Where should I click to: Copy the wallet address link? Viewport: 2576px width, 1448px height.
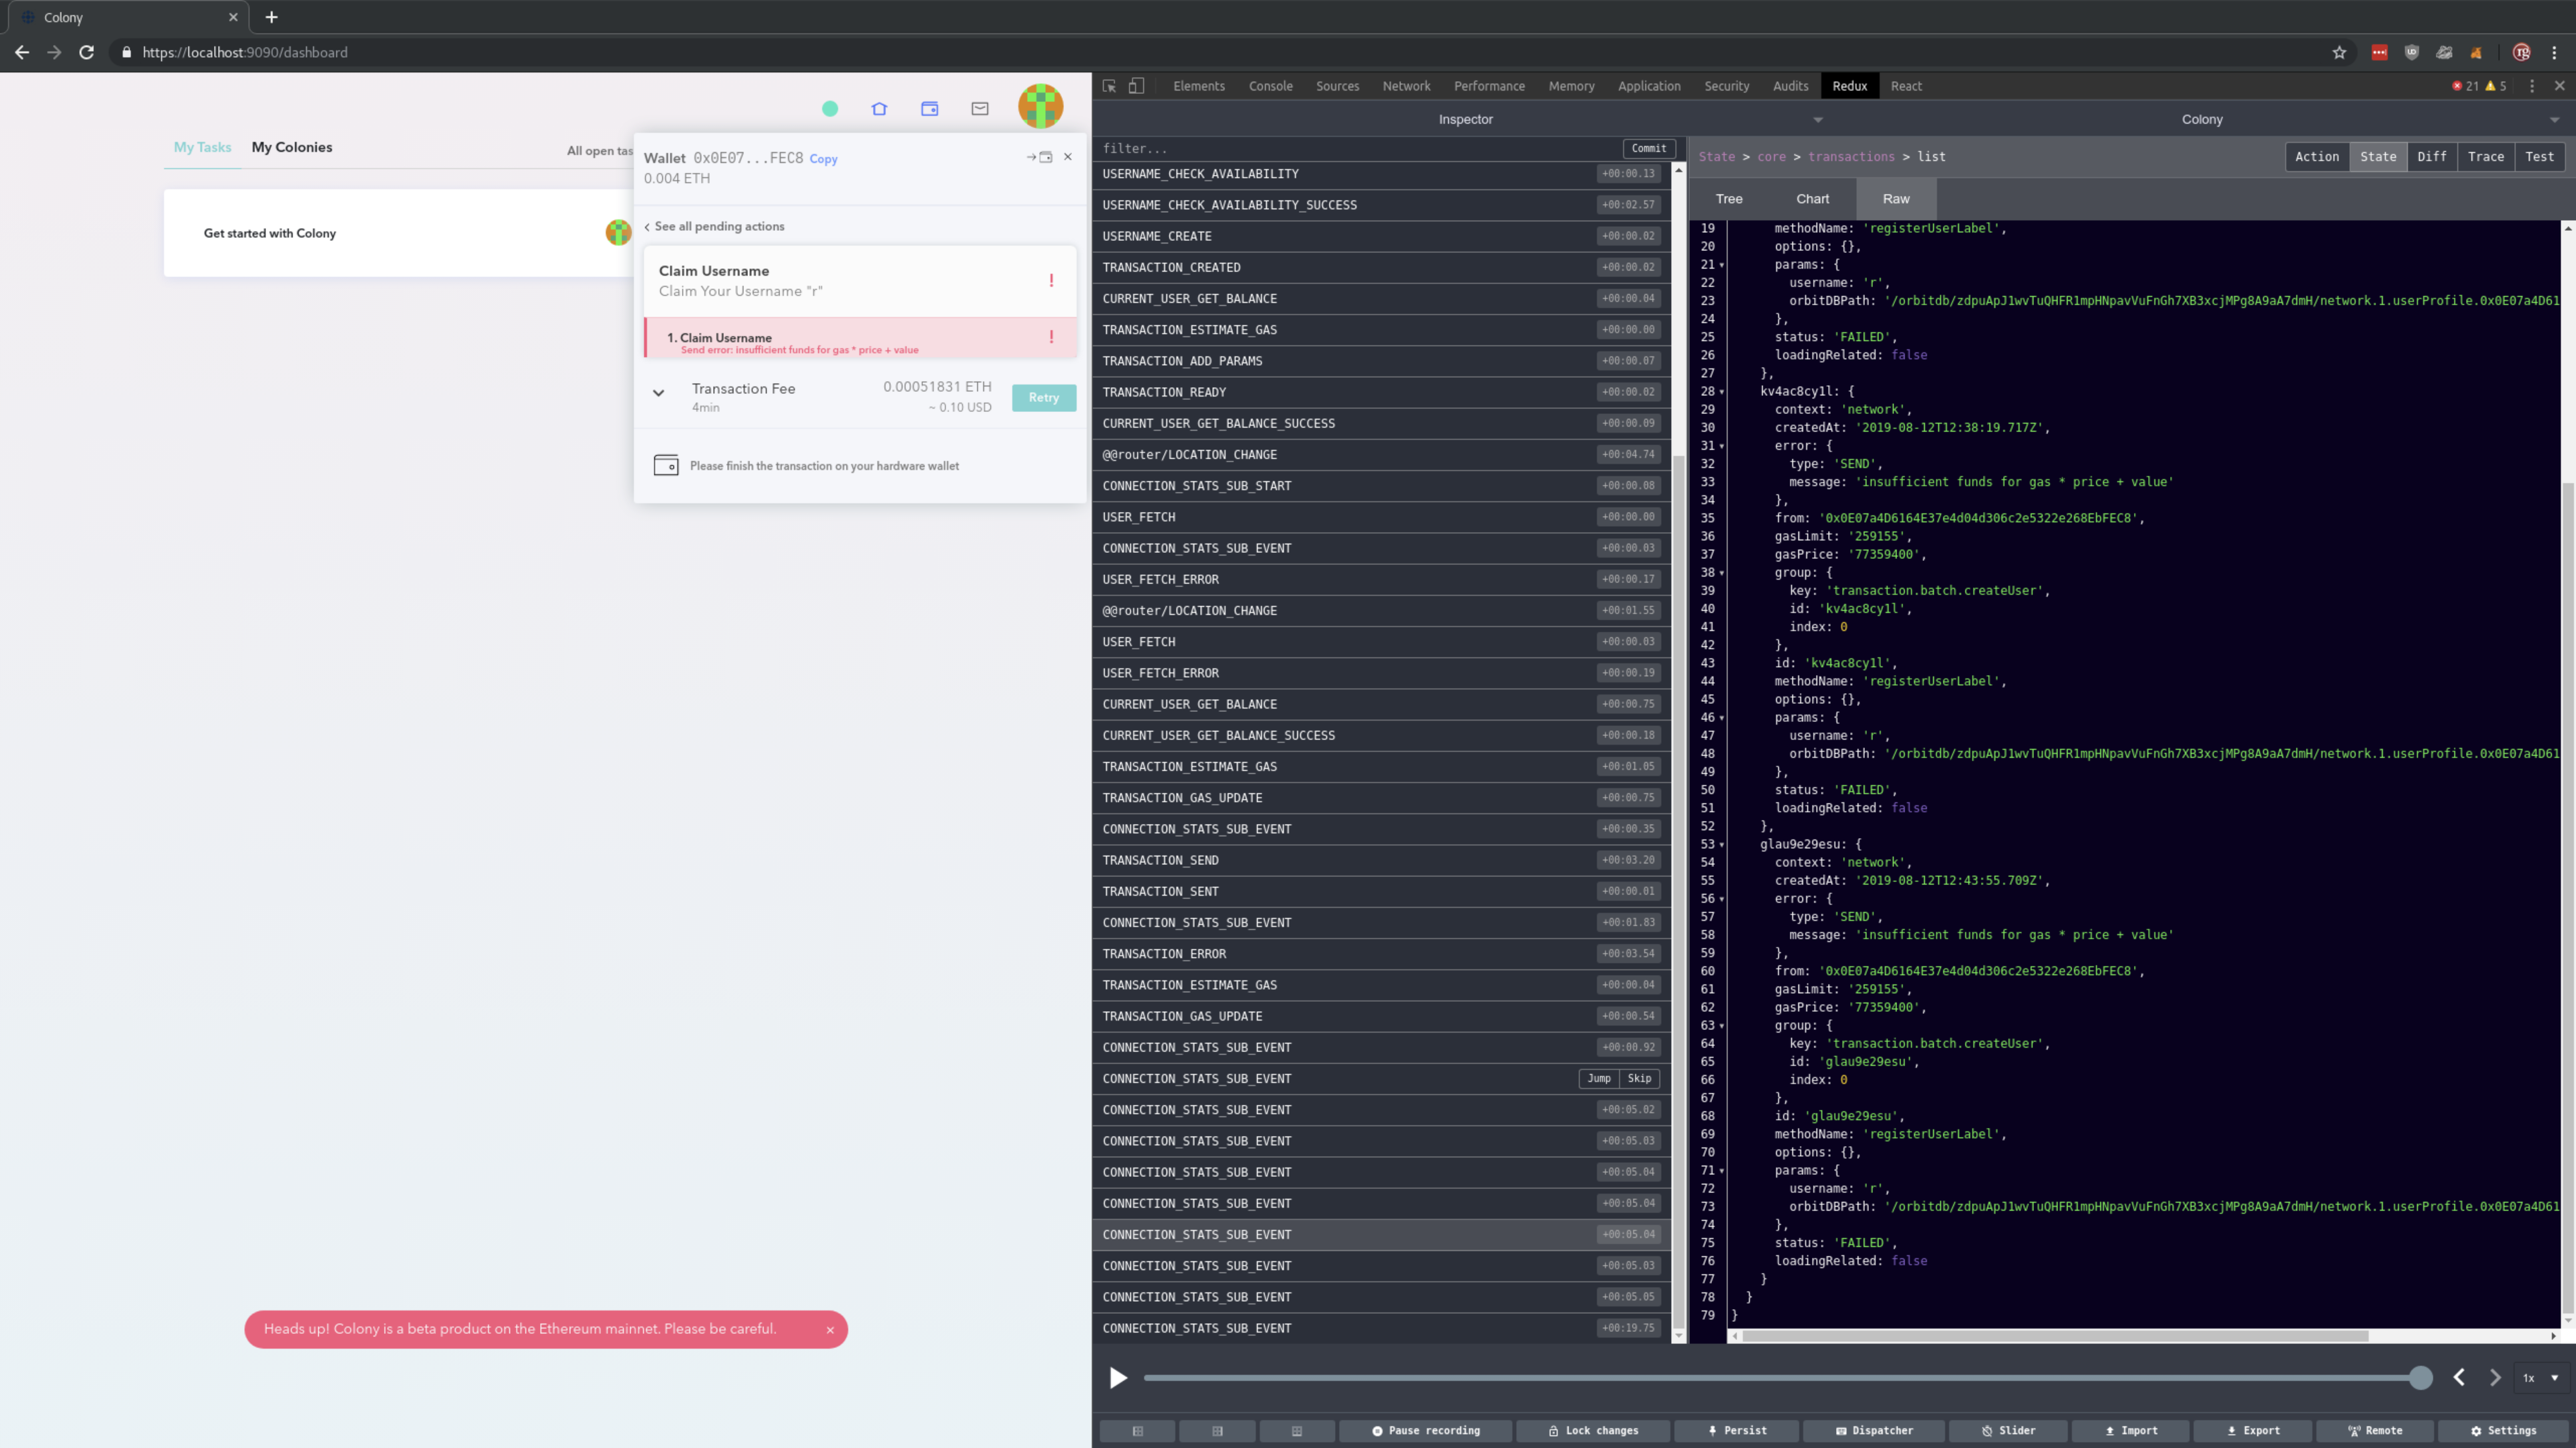click(x=823, y=159)
